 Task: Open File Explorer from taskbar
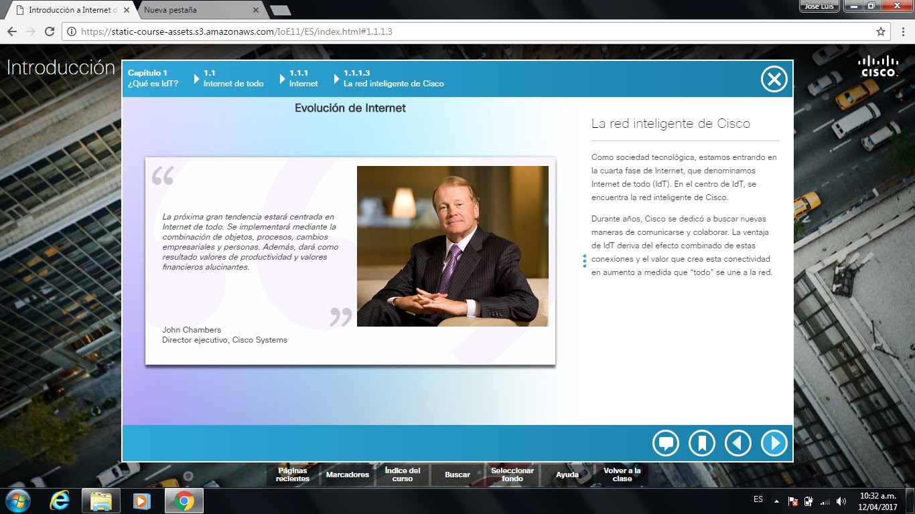(101, 501)
